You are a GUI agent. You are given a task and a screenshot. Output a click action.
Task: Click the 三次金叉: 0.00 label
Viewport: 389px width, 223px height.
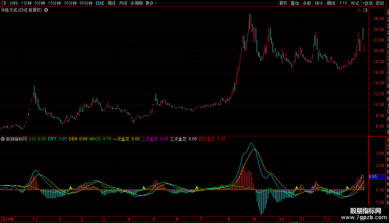[183, 139]
